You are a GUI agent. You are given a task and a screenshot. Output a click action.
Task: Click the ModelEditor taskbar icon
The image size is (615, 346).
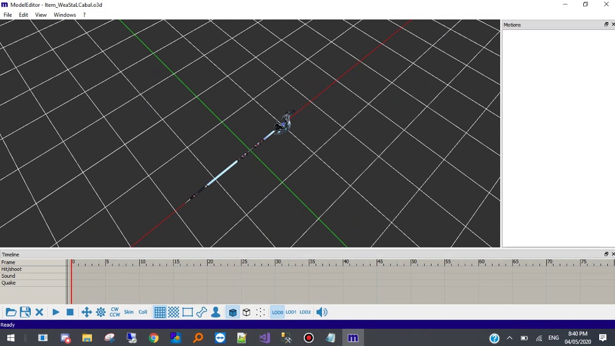point(353,338)
